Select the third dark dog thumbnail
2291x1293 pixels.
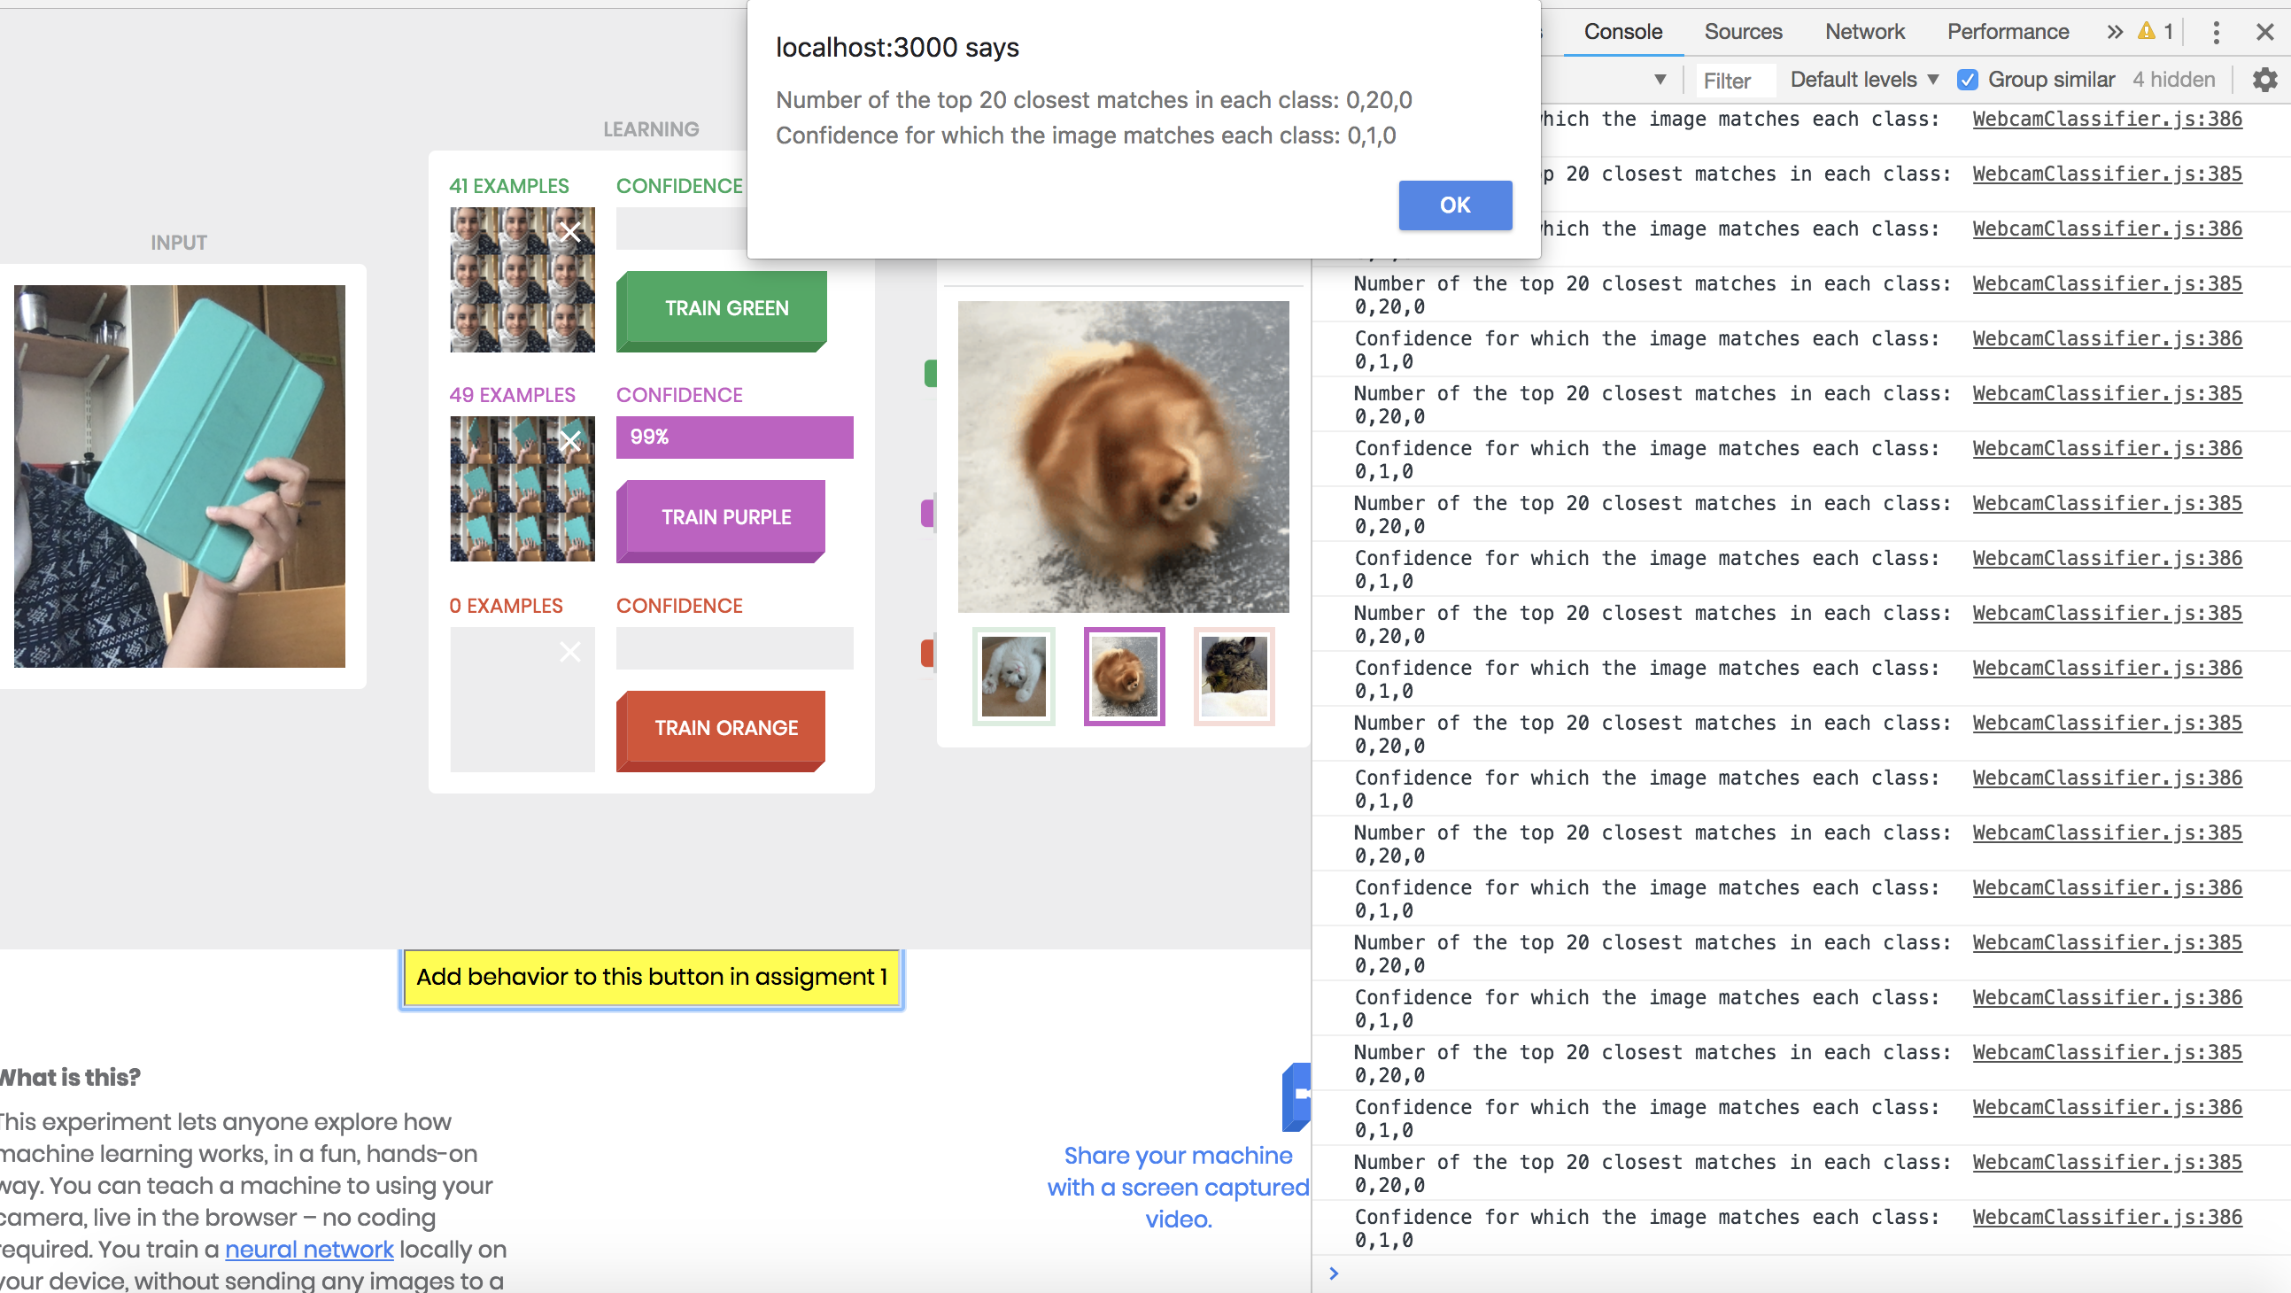click(x=1232, y=675)
